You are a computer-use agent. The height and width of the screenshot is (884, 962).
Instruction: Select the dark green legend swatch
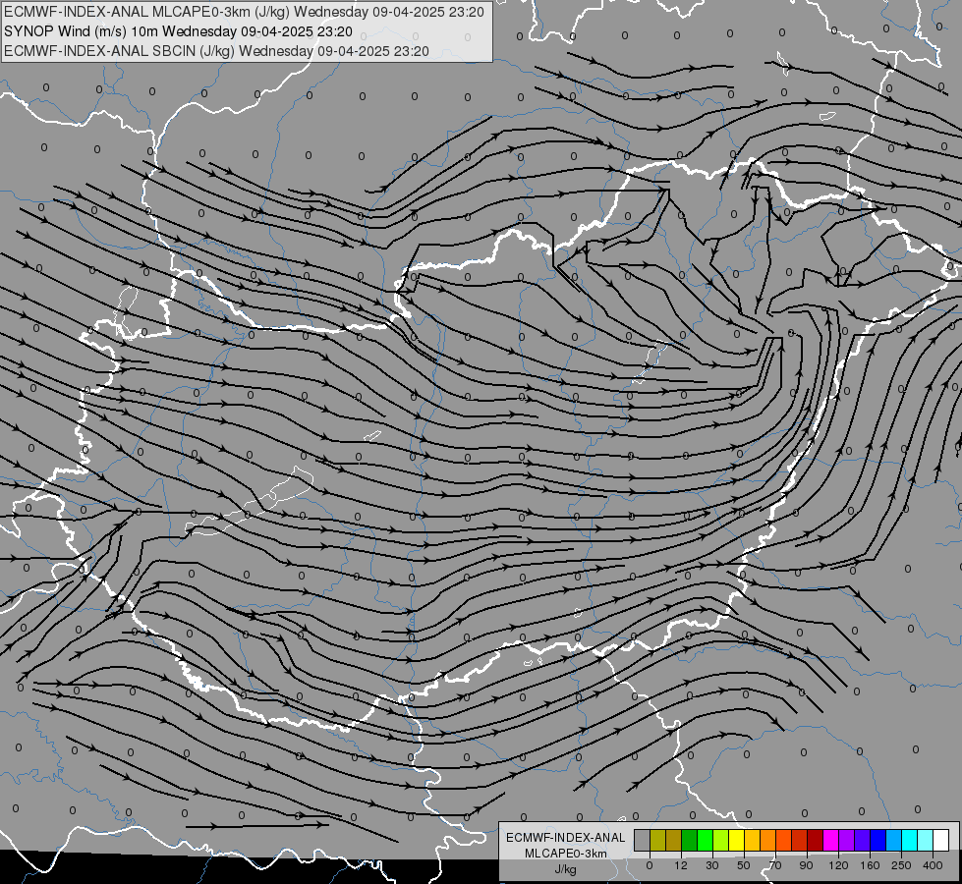click(689, 841)
